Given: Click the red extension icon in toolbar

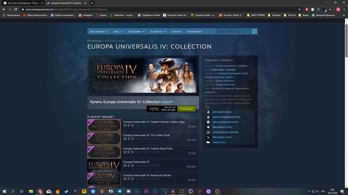Looking at the screenshot, I should (307, 10).
